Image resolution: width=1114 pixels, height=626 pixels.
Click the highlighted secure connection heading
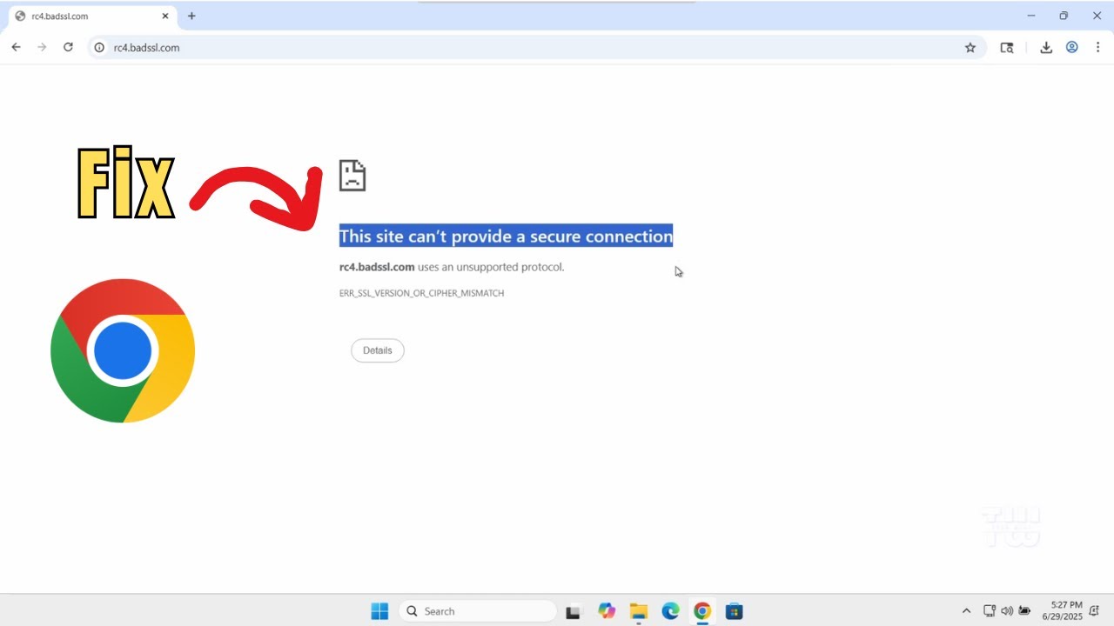(x=506, y=236)
